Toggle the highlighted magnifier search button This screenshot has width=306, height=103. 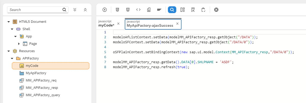pyautogui.click(x=172, y=10)
